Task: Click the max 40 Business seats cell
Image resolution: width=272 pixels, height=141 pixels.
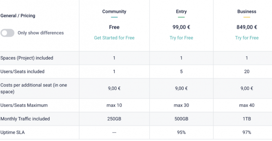Action: [247, 105]
